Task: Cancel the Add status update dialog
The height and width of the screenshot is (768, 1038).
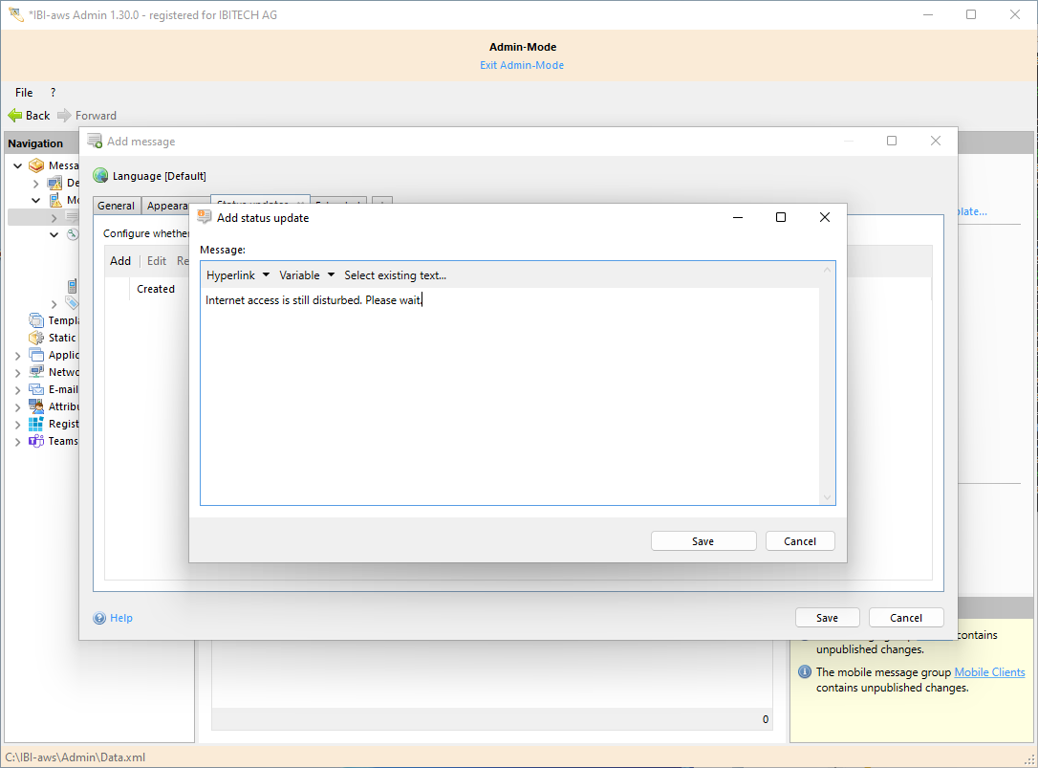Action: (x=799, y=541)
